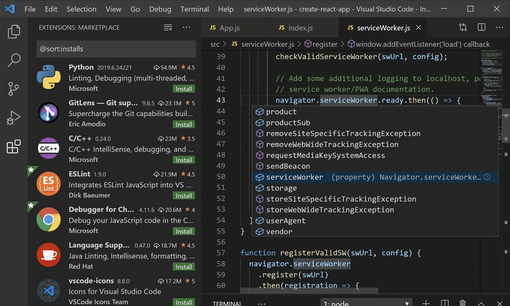Open the Run and Debug view
This screenshot has height=306, width=510.
coord(15,117)
